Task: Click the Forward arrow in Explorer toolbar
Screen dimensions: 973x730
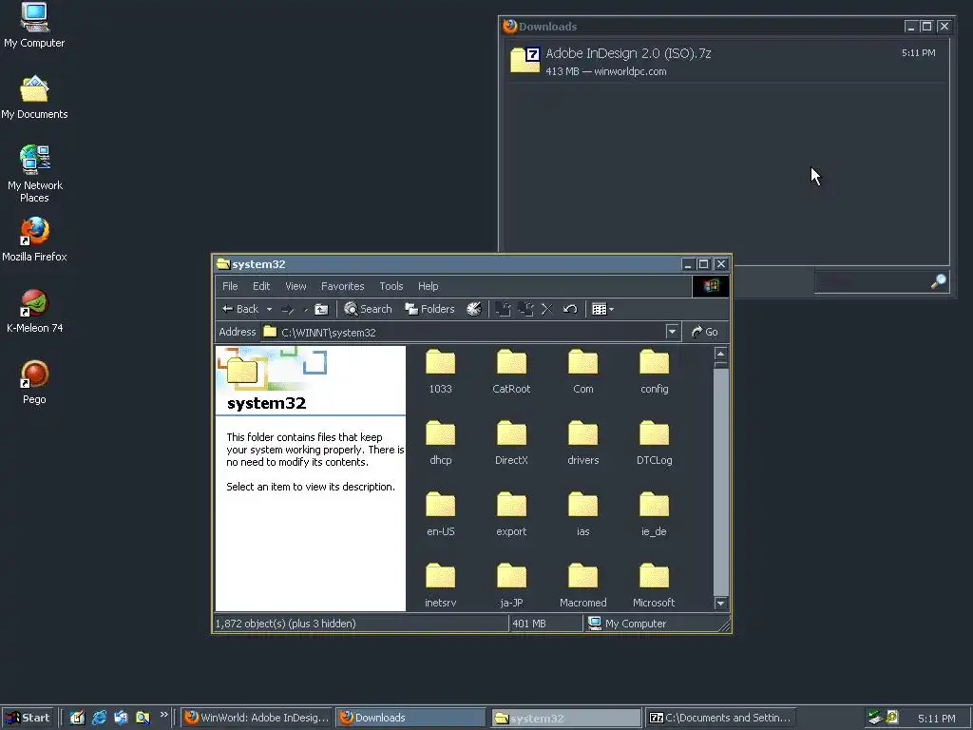Action: 288,309
